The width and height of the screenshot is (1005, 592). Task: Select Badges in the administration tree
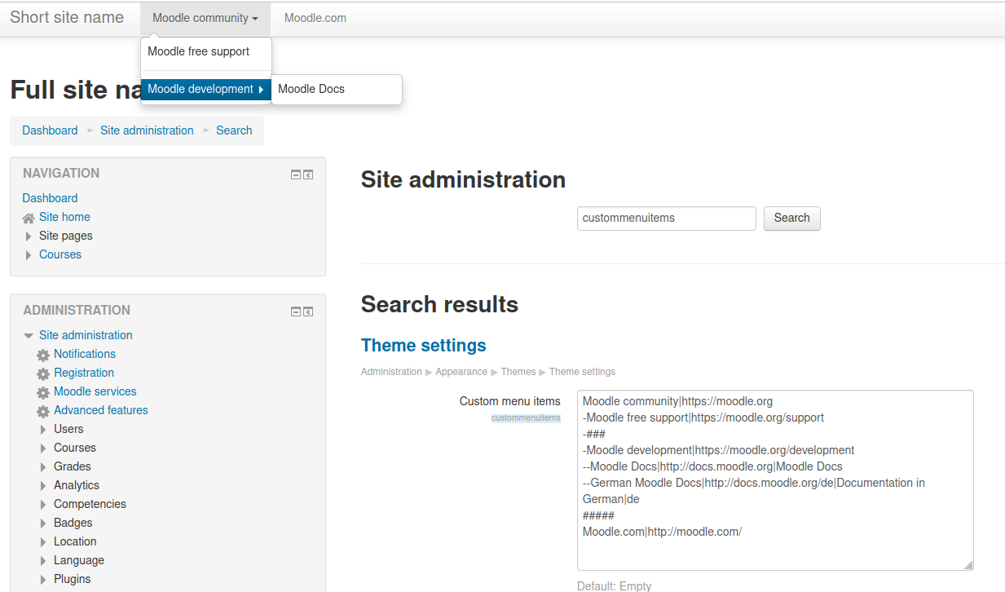pos(73,523)
